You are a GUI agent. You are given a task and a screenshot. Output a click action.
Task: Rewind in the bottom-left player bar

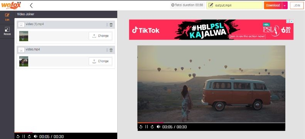pos(18,136)
